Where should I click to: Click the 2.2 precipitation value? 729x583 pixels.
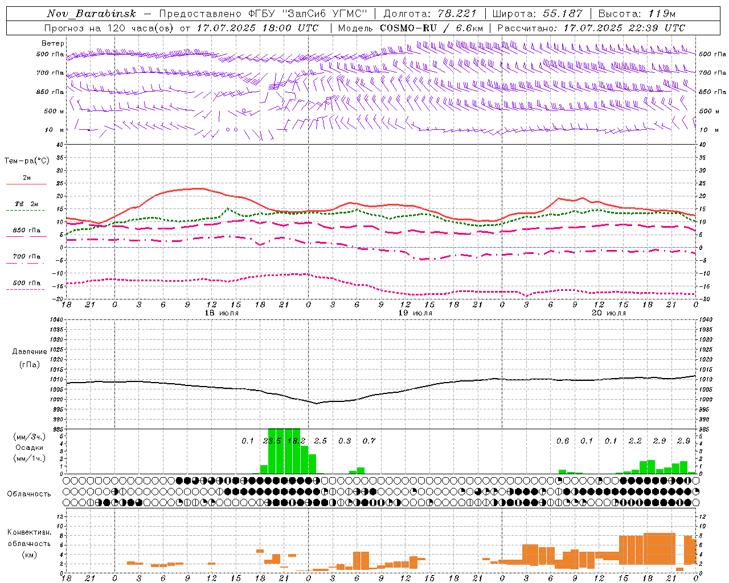[635, 441]
